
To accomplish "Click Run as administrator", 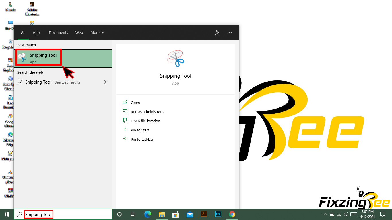I will tap(148, 112).
